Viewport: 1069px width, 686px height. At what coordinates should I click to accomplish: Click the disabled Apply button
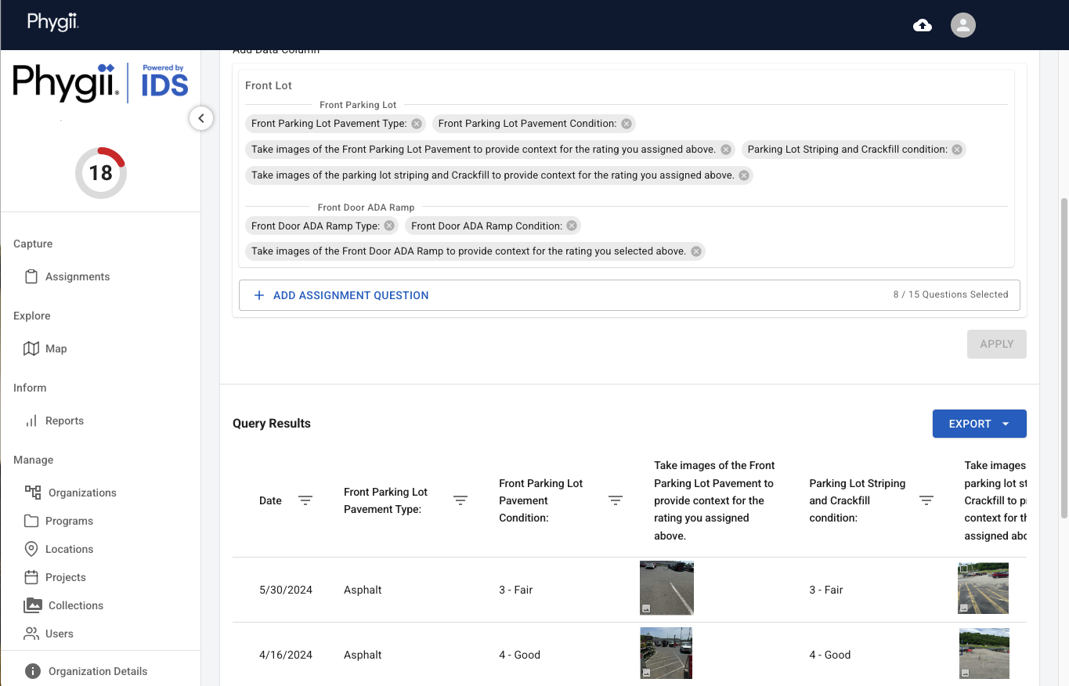tap(996, 344)
